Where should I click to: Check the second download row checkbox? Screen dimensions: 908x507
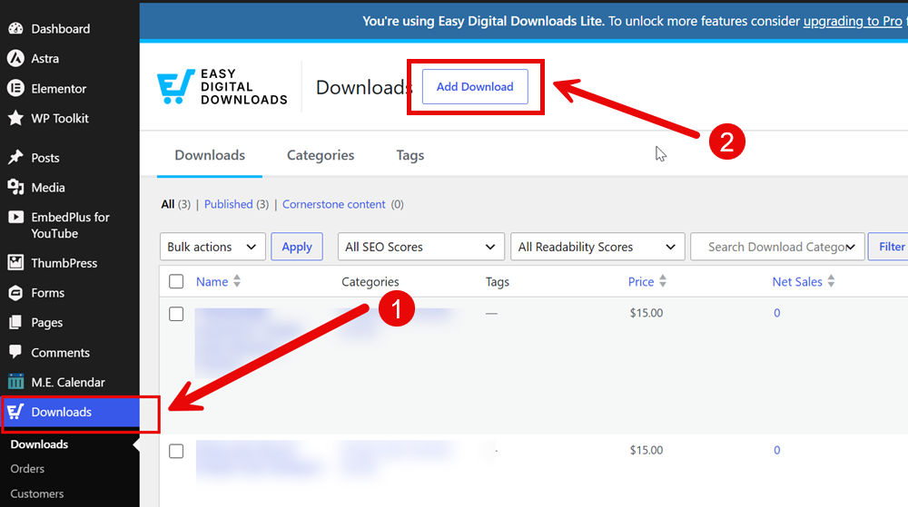pos(176,451)
